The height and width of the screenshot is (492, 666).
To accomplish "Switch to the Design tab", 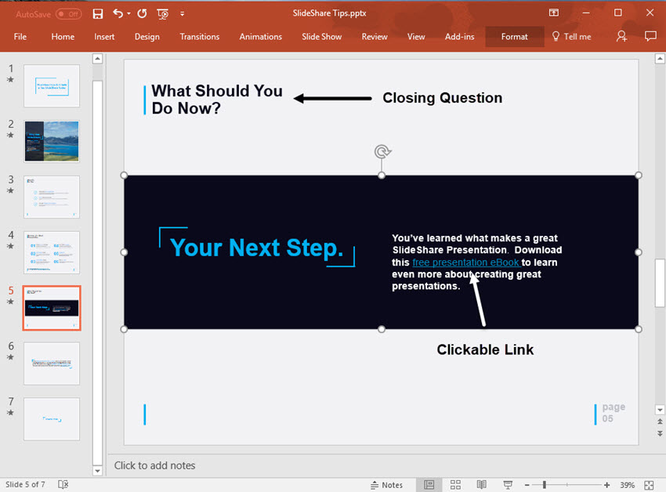I will pos(147,37).
